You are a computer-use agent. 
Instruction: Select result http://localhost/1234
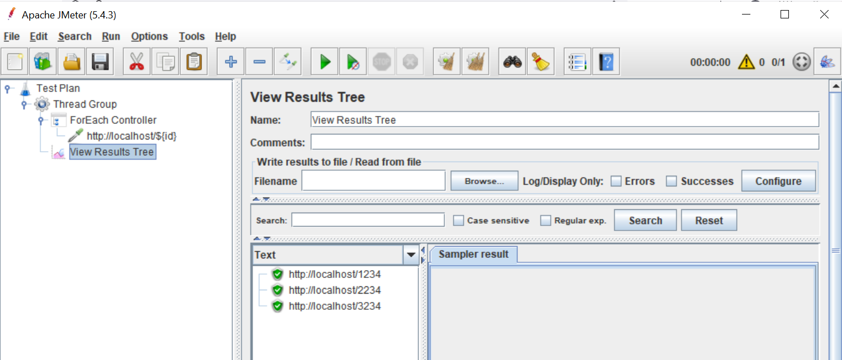click(x=335, y=275)
